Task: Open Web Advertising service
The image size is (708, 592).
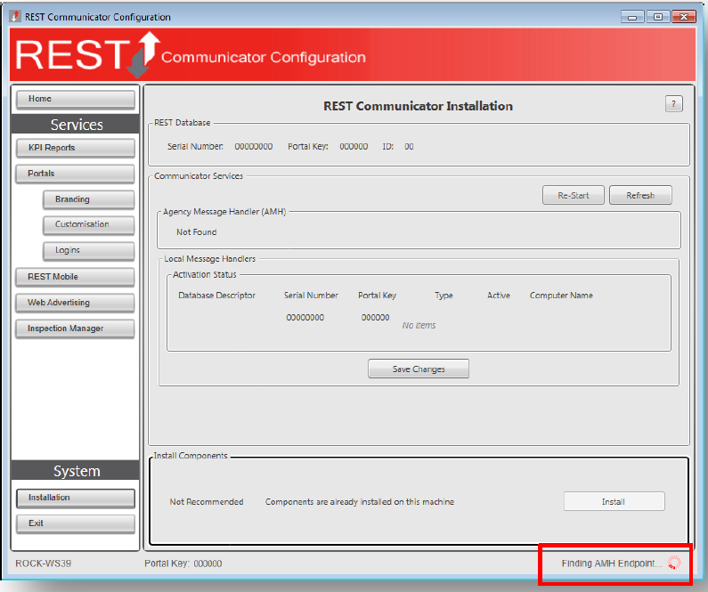Action: click(x=76, y=303)
